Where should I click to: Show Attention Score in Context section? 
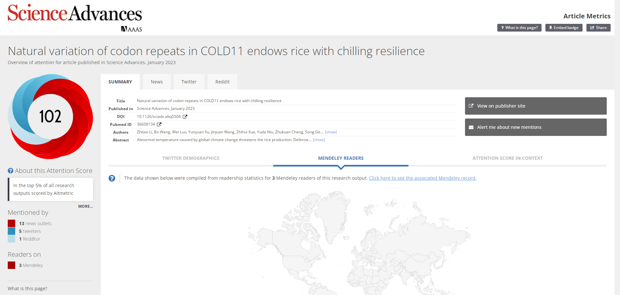pos(507,158)
